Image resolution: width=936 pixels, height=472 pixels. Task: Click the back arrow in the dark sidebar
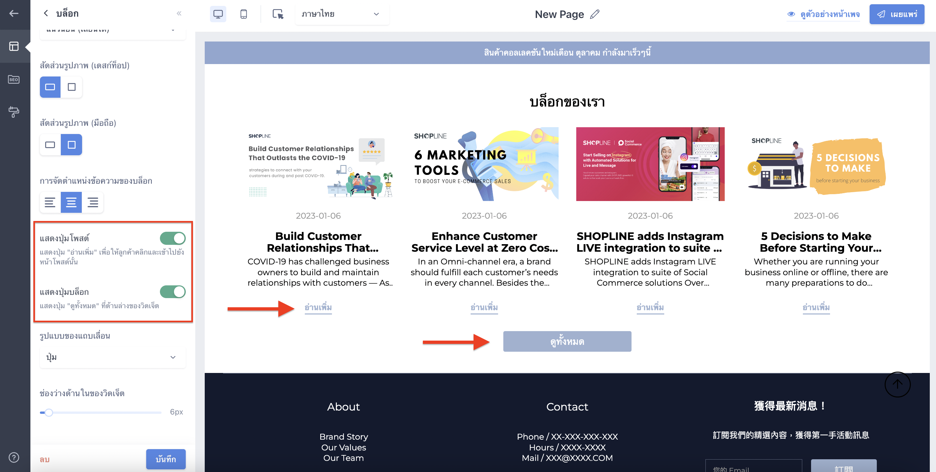14,13
